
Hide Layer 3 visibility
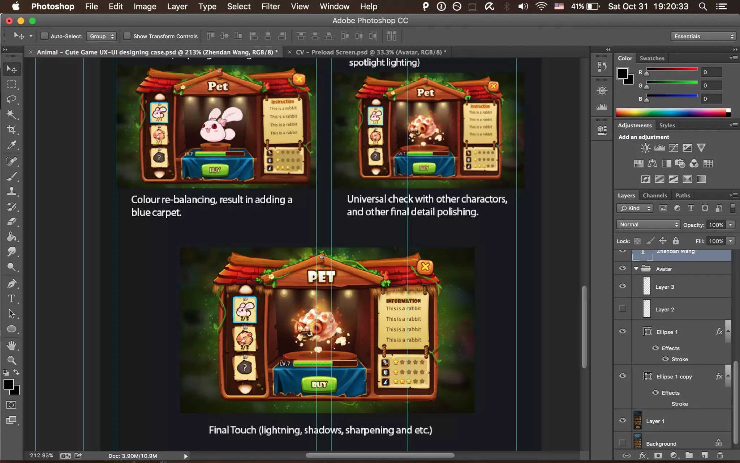(623, 286)
